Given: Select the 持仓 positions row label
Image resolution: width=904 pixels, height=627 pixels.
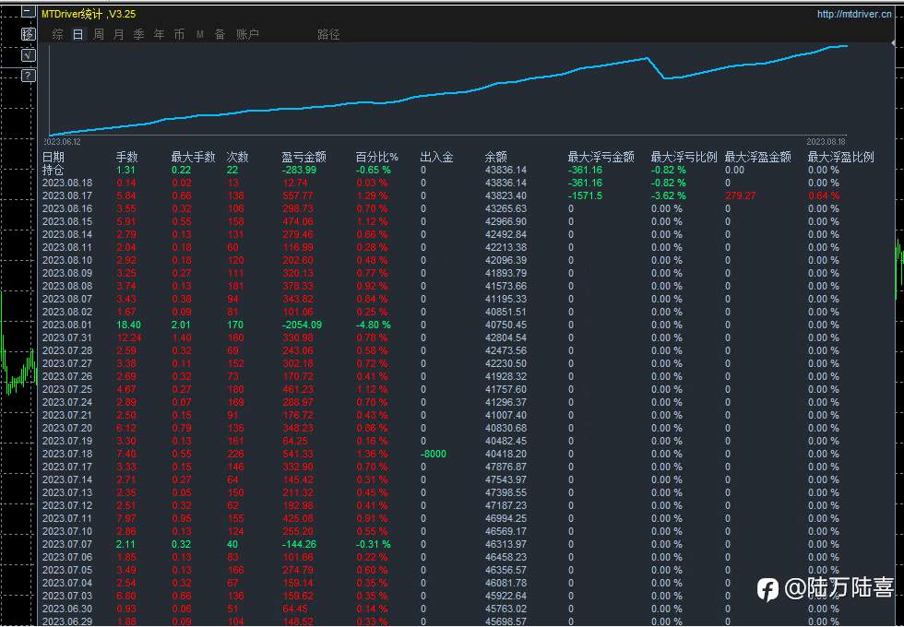Looking at the screenshot, I should [54, 170].
